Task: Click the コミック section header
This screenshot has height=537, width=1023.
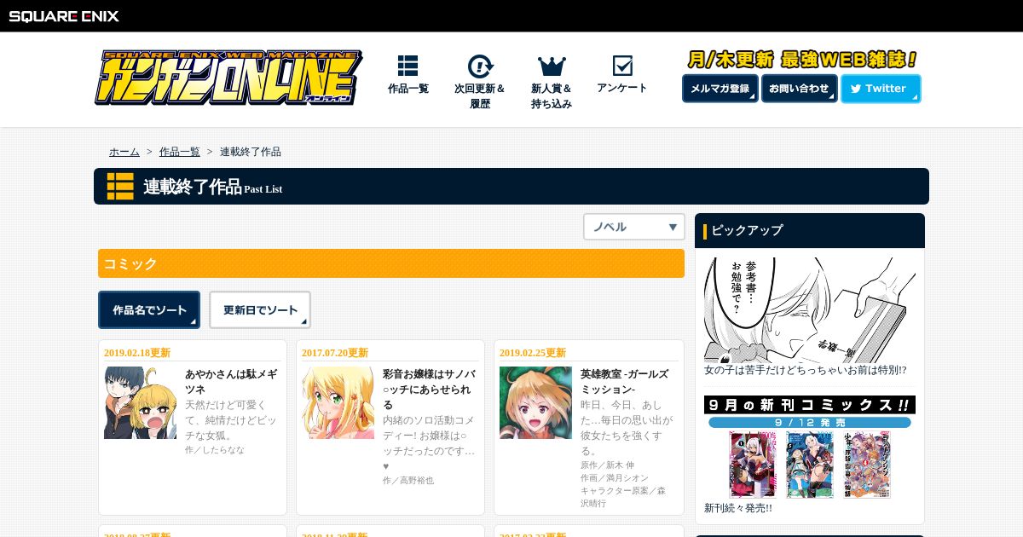Action: click(x=391, y=263)
